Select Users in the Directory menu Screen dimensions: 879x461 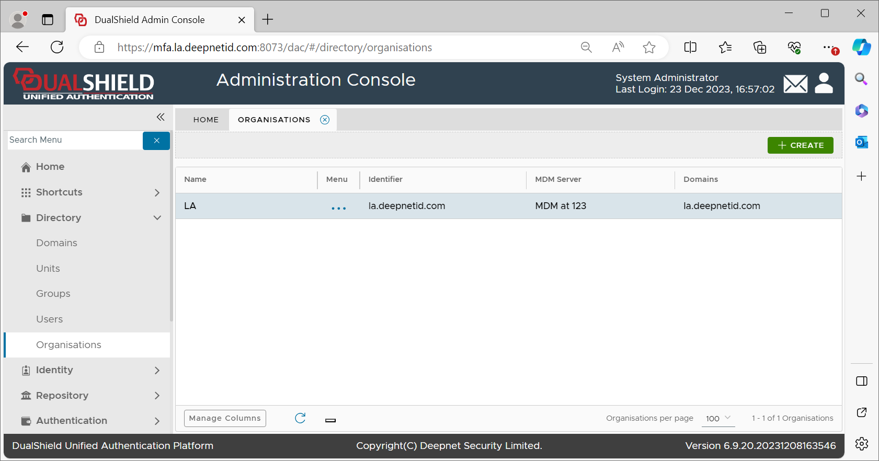coord(50,319)
